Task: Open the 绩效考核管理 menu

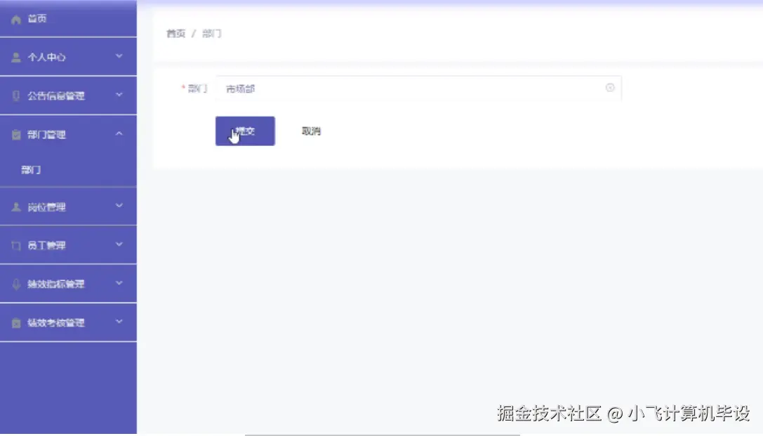Action: (68, 323)
